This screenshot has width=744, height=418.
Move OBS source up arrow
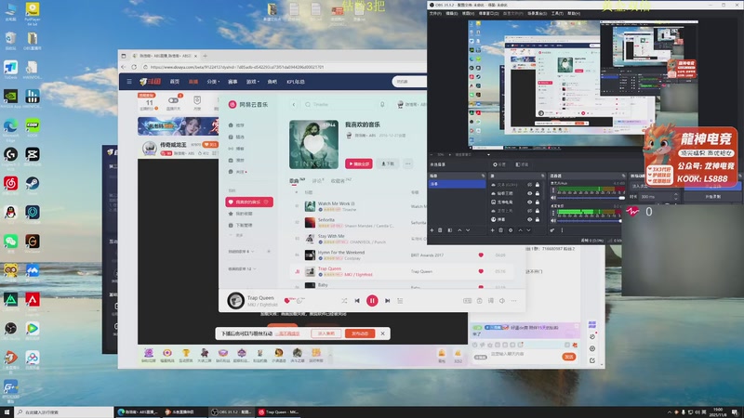click(520, 230)
